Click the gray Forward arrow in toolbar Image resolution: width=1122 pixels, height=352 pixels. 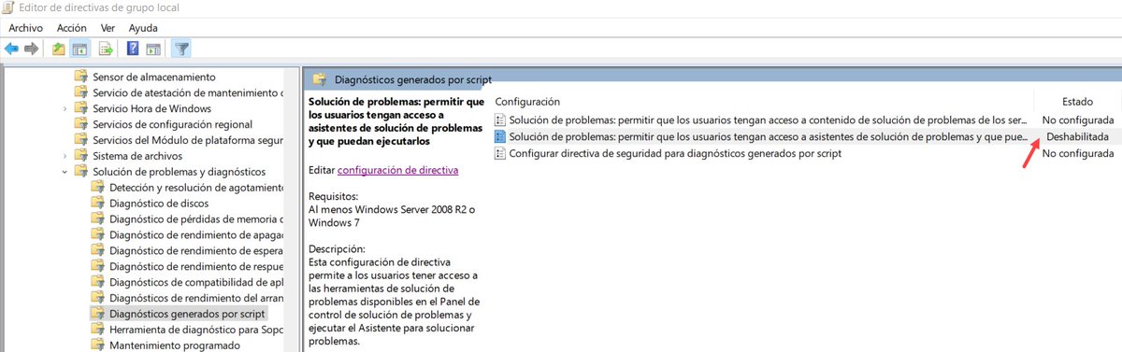(32, 49)
